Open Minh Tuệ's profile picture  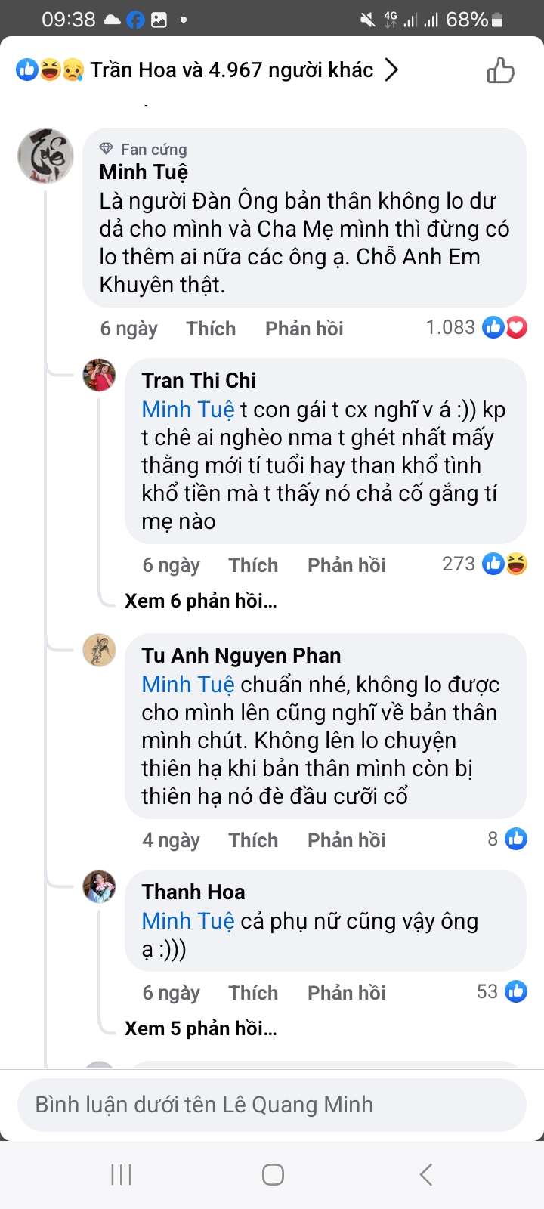[45, 156]
